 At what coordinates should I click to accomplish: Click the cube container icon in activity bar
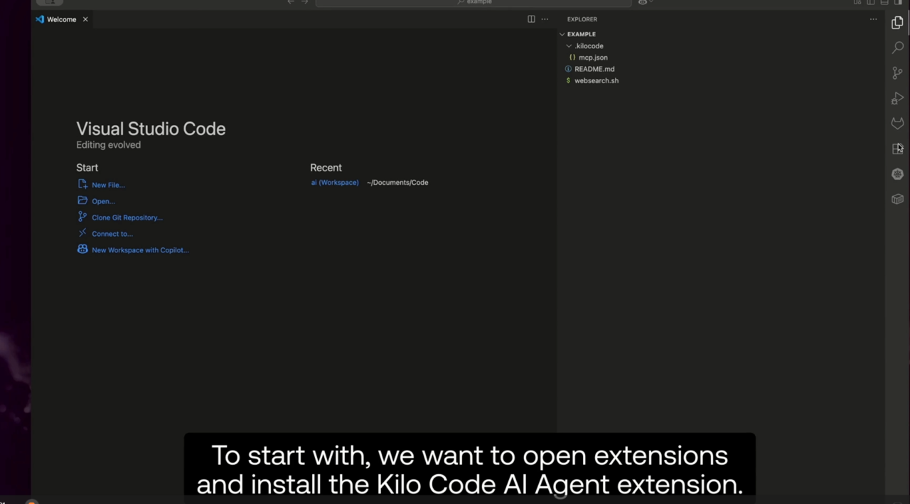(x=897, y=200)
